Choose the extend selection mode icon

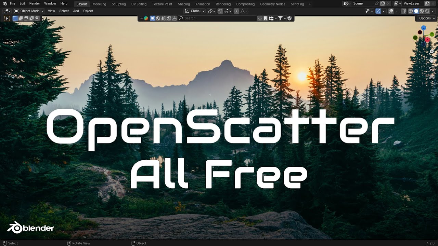tap(21, 18)
